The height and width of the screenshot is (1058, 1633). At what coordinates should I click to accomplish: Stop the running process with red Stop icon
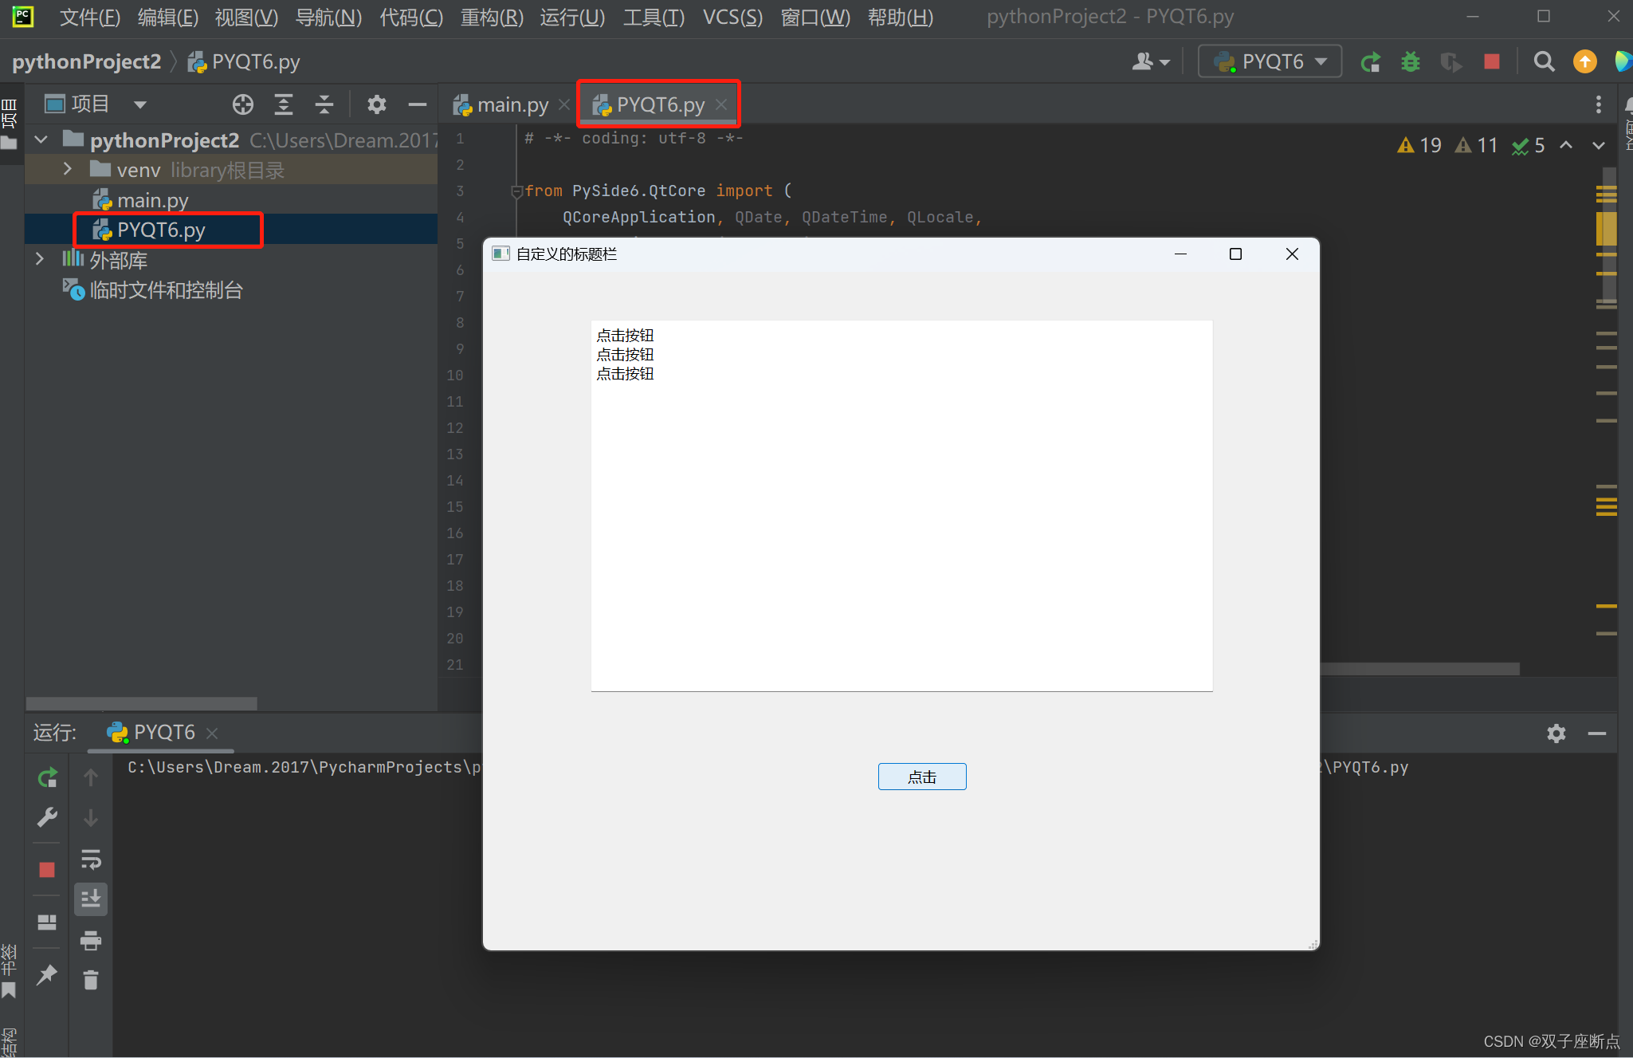click(1492, 61)
